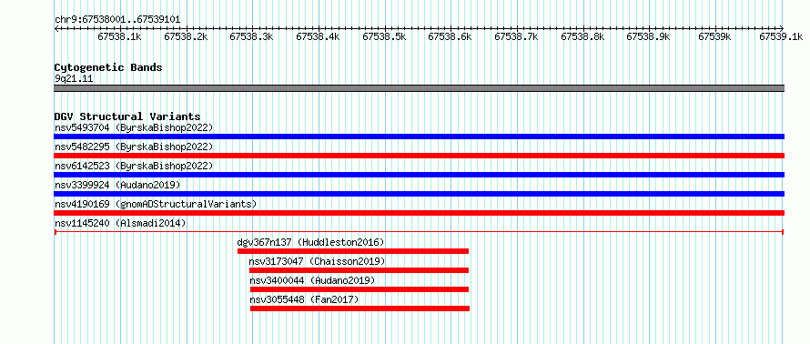Click the 67538.3k ruler tick label
Viewport: 810px width, 344px height.
(251, 36)
